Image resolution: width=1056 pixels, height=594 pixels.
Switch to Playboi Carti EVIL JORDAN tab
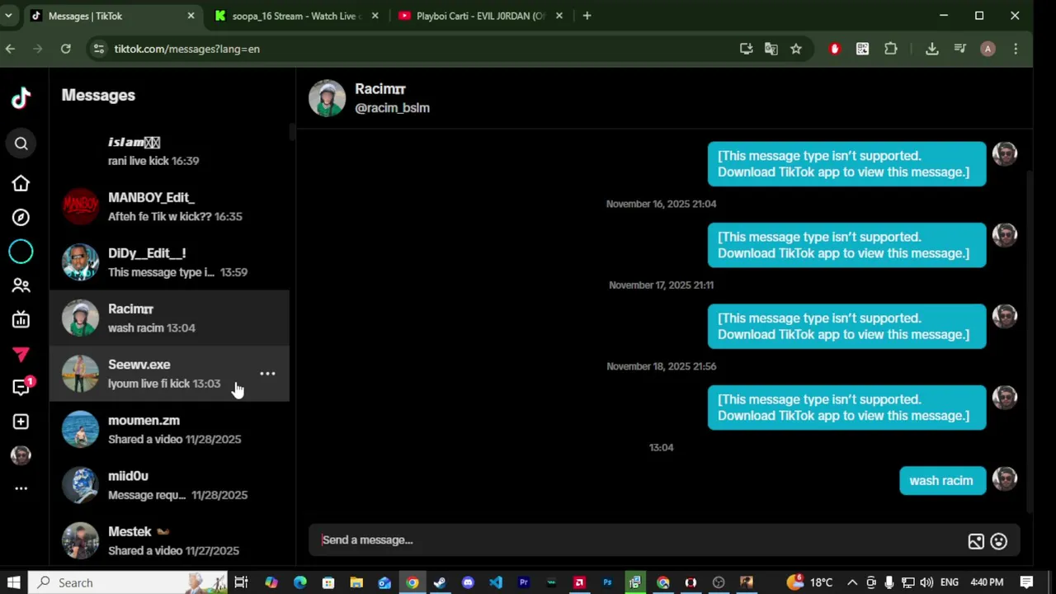coord(480,16)
